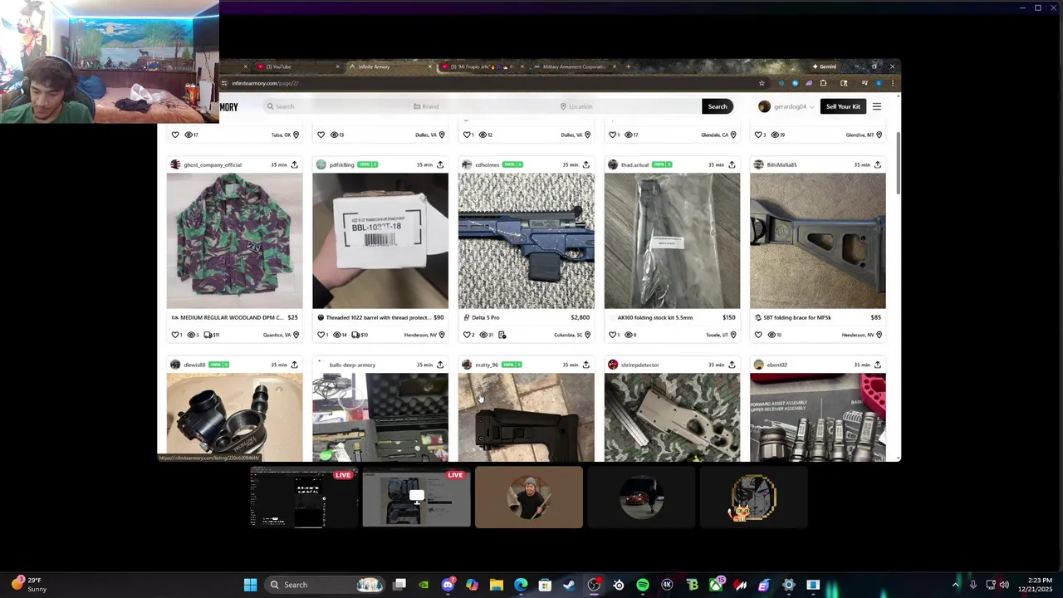This screenshot has height=598, width=1063.
Task: Open the second LIVE stream thumbnail
Action: point(416,498)
